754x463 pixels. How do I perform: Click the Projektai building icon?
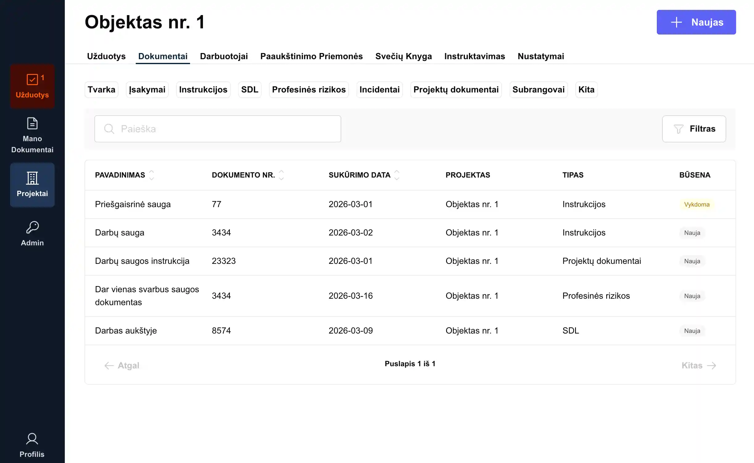click(x=32, y=178)
